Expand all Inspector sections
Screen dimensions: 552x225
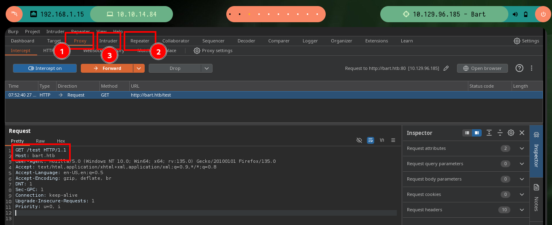tap(489, 133)
